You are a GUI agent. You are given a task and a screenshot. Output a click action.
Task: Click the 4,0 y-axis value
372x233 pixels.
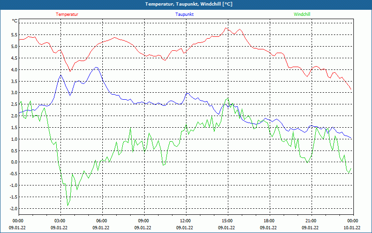tap(14, 69)
